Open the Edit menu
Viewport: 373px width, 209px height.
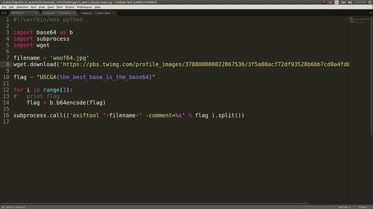(11, 7)
